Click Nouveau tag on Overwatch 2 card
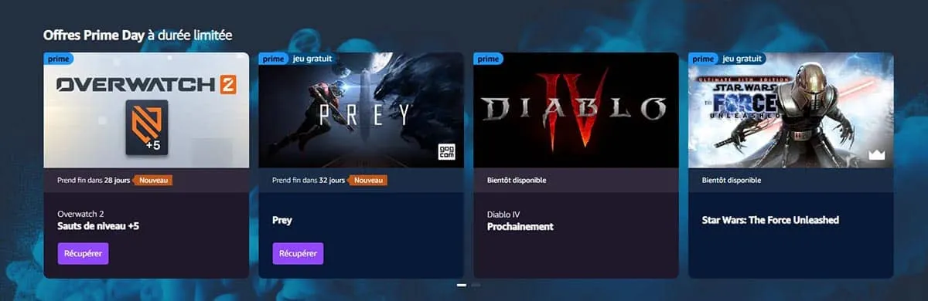The width and height of the screenshot is (928, 301). (153, 180)
